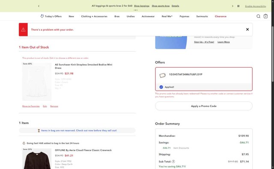Screen dimensions: 274x169
Task: Click Enable Accessibility link
Action: (256, 6)
